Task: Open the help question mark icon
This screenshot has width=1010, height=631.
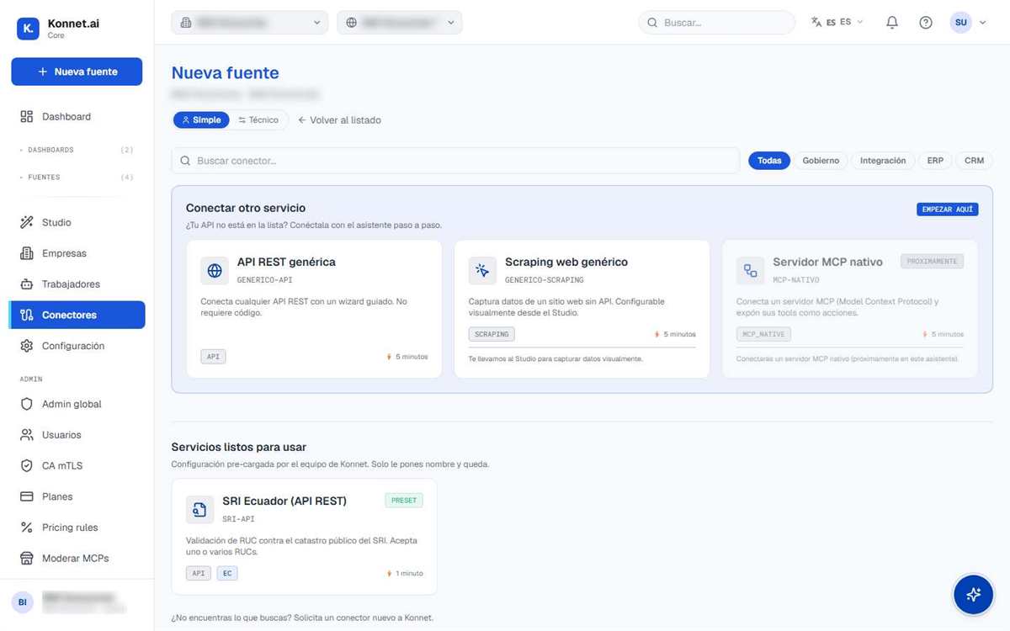Action: (x=926, y=23)
